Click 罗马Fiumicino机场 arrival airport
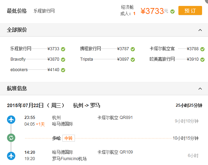208x165 pixels. coord(69,159)
